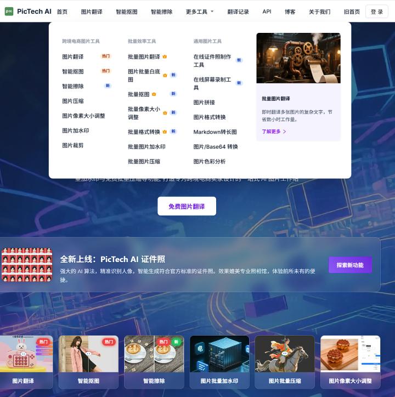
Task: Open the 图片批量加水印 feature card
Action: pos(219,362)
